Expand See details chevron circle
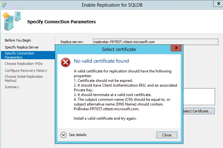Image resolution: width=223 pixels, height=148 pixels. tap(63, 135)
